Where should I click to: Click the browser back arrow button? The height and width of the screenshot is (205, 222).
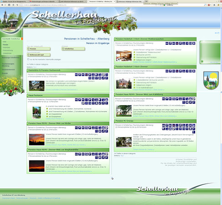pyautogui.click(x=2, y=5)
